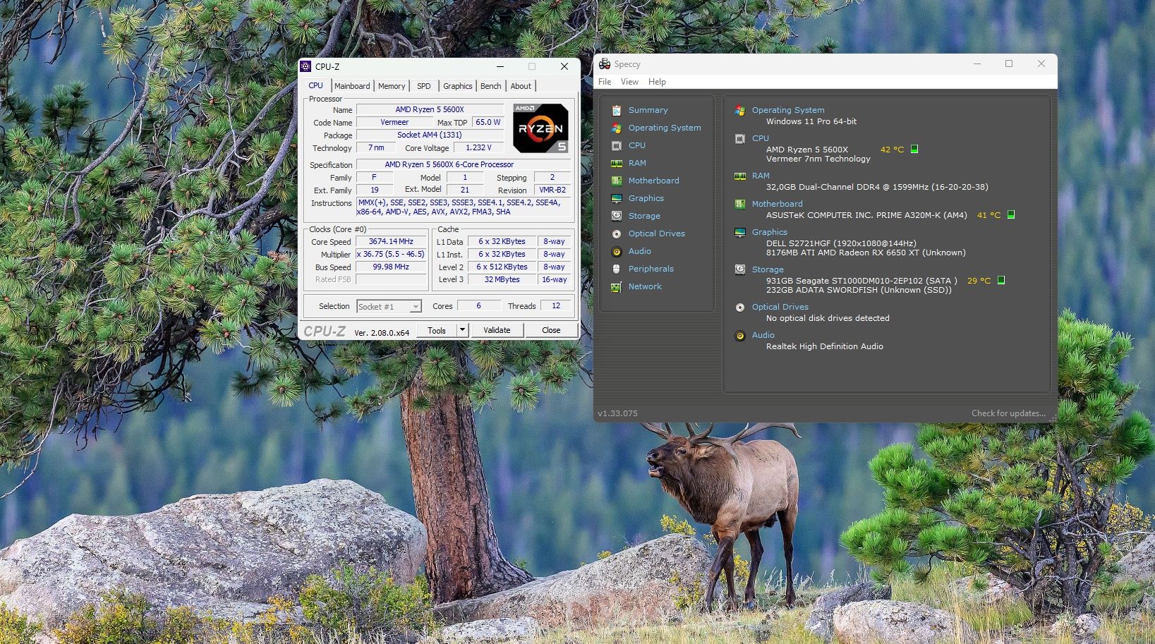Click the RAM stick icon in Speccy sidebar
This screenshot has width=1155, height=644.
(617, 163)
